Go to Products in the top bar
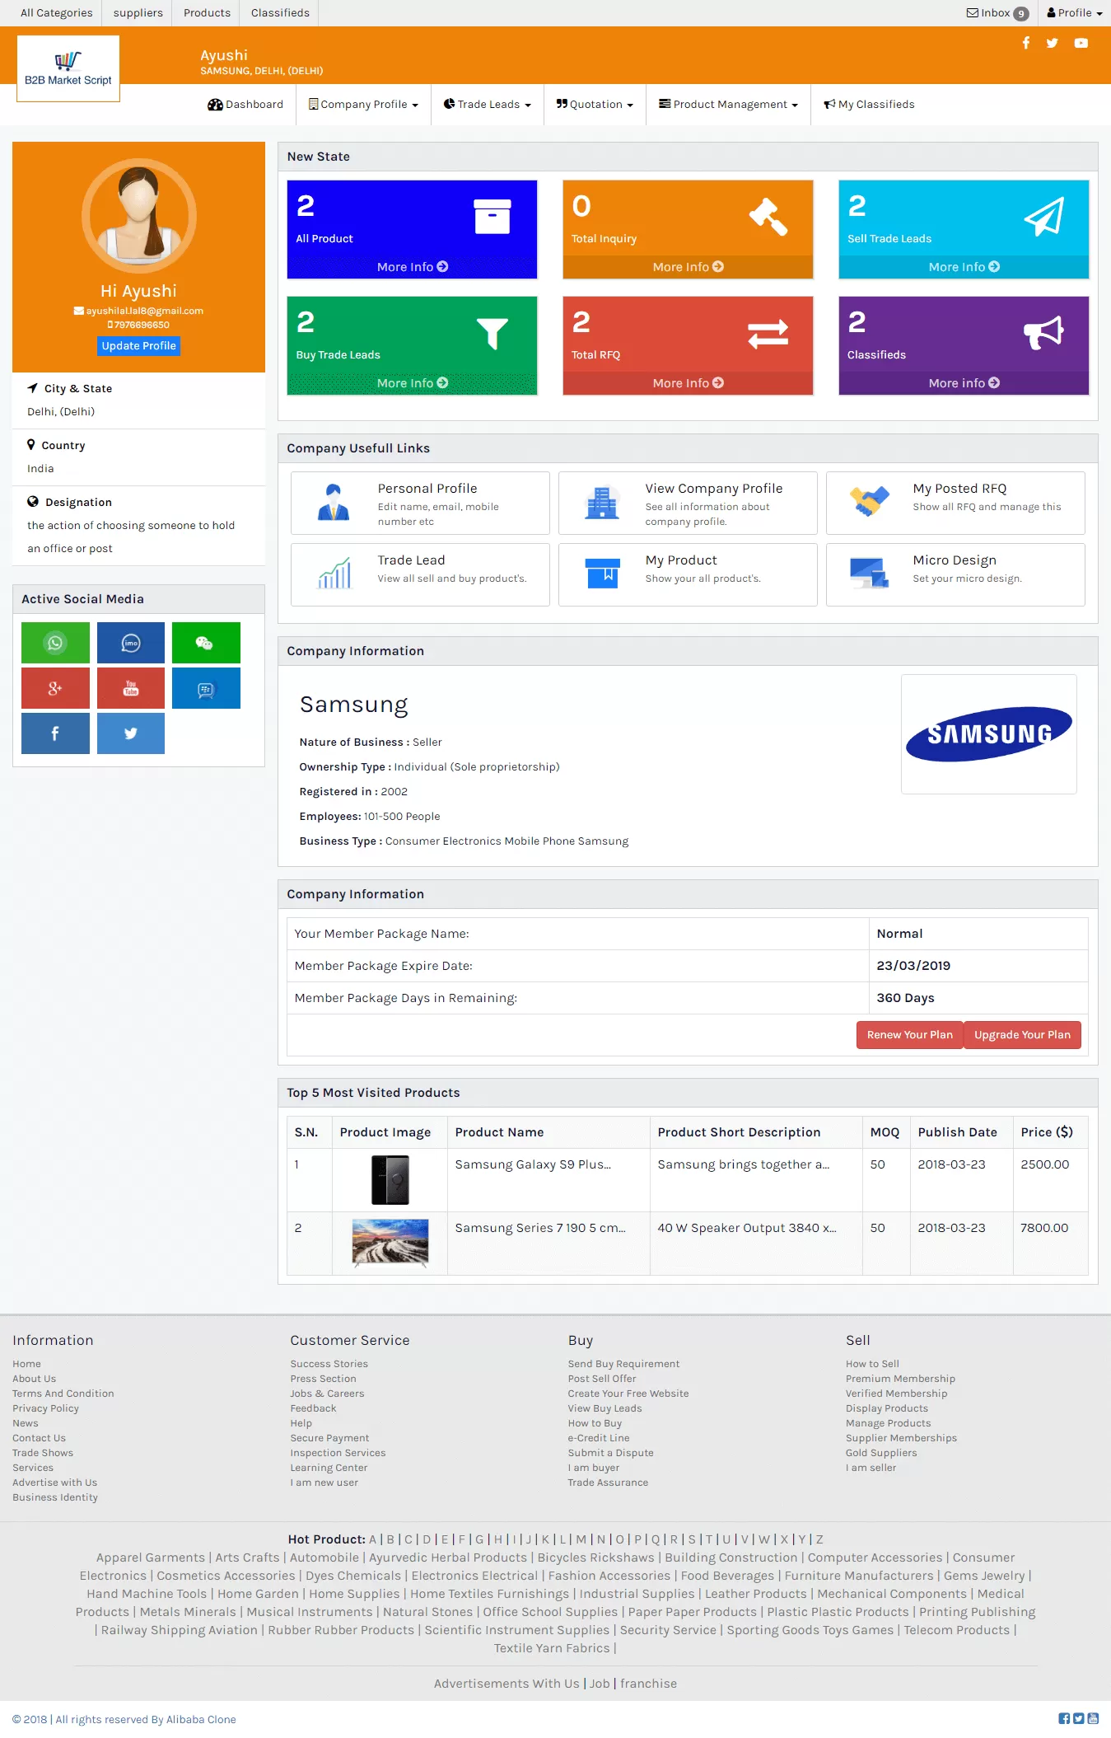Image resolution: width=1111 pixels, height=1738 pixels. [207, 13]
